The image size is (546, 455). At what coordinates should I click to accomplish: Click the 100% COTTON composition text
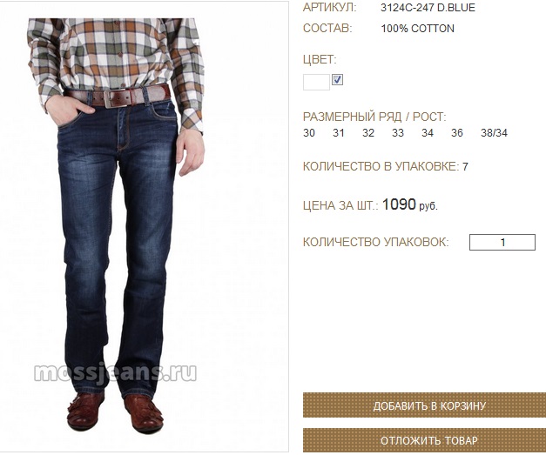click(417, 29)
